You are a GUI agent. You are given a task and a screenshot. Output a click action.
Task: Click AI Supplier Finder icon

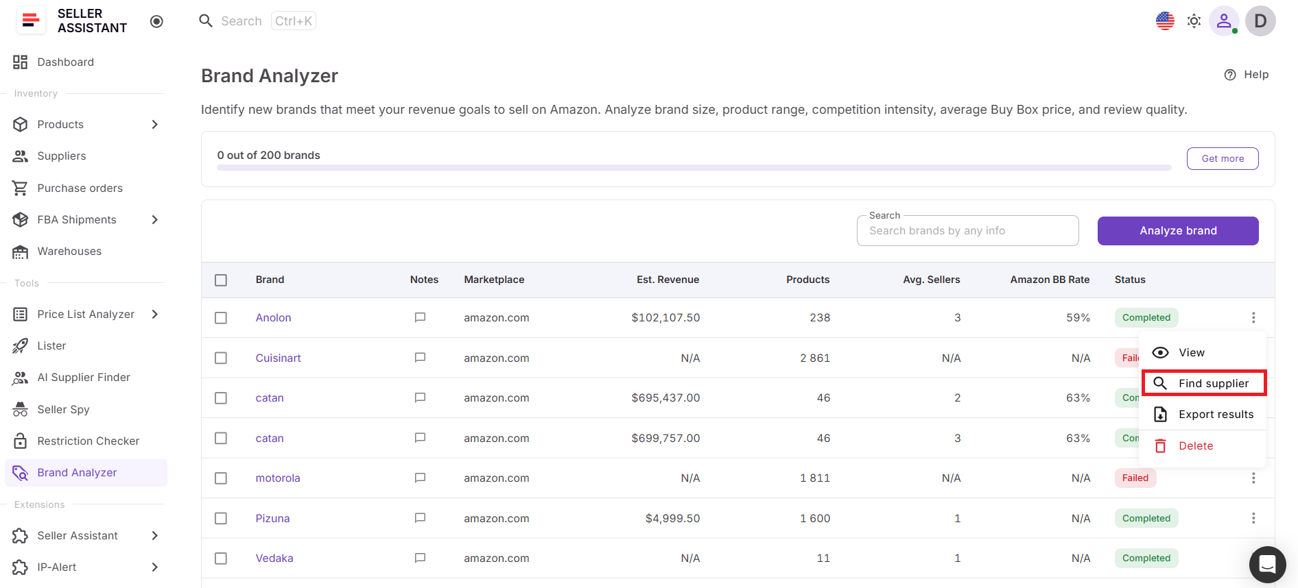(x=21, y=378)
